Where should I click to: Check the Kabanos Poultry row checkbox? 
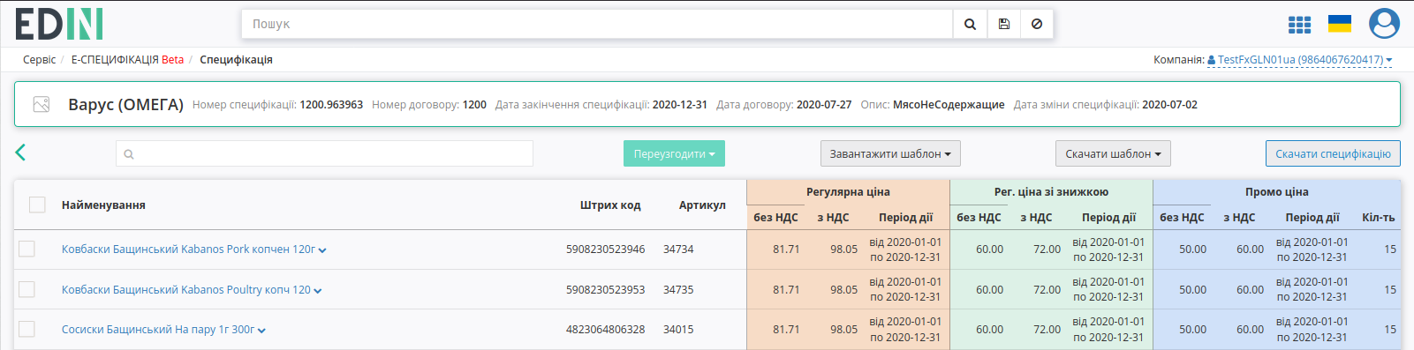26,289
